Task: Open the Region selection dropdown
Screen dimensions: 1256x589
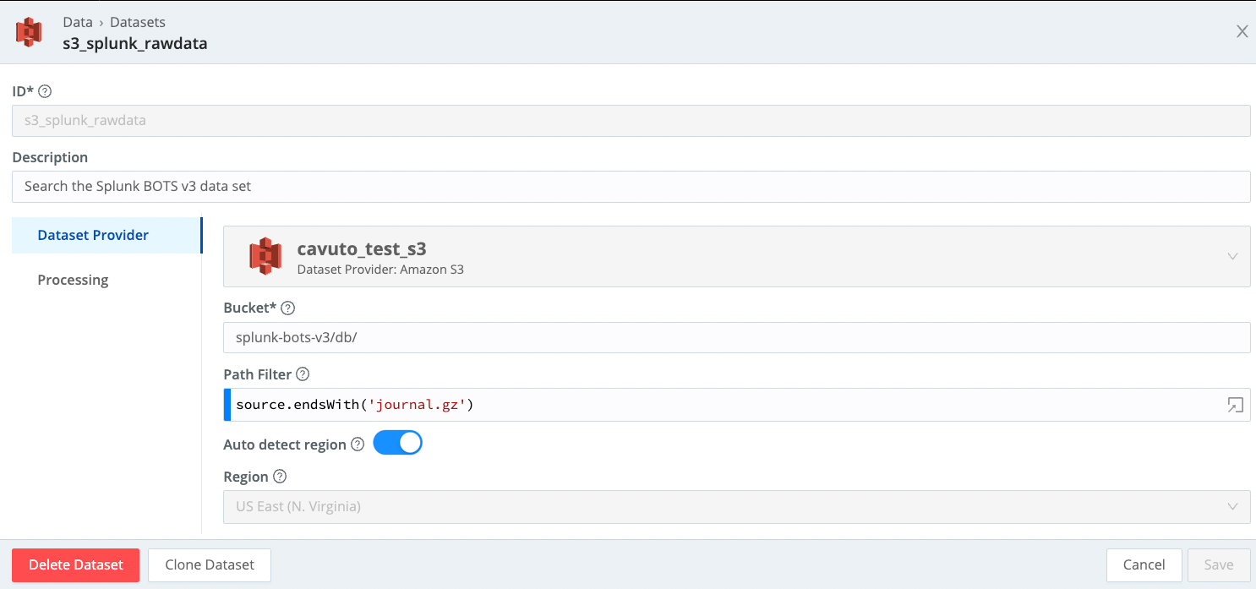Action: (x=1232, y=506)
